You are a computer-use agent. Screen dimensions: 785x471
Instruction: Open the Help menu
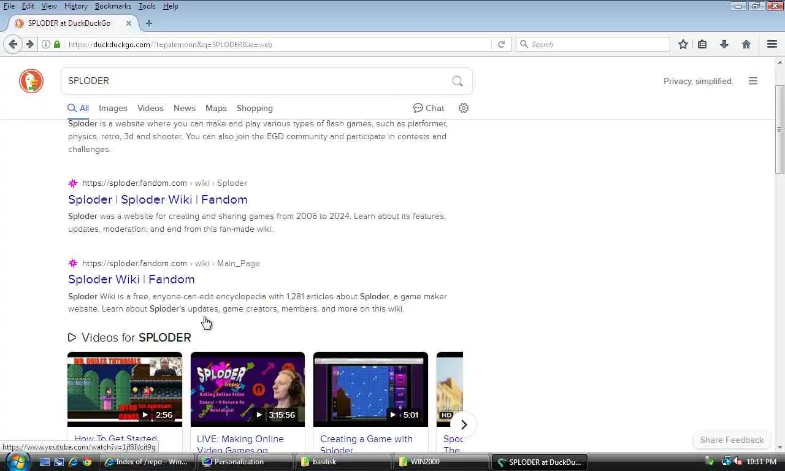pyautogui.click(x=170, y=6)
